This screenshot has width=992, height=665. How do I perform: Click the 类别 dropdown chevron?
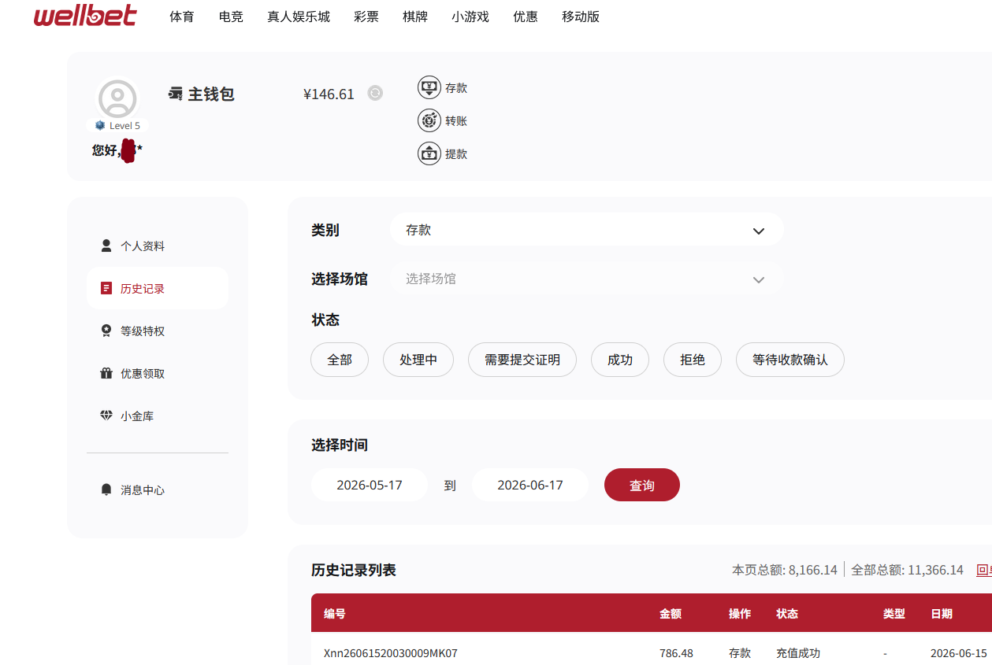tap(759, 231)
